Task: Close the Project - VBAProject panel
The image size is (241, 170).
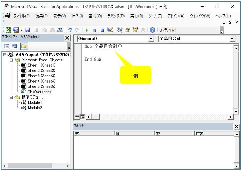Action: 67,38
